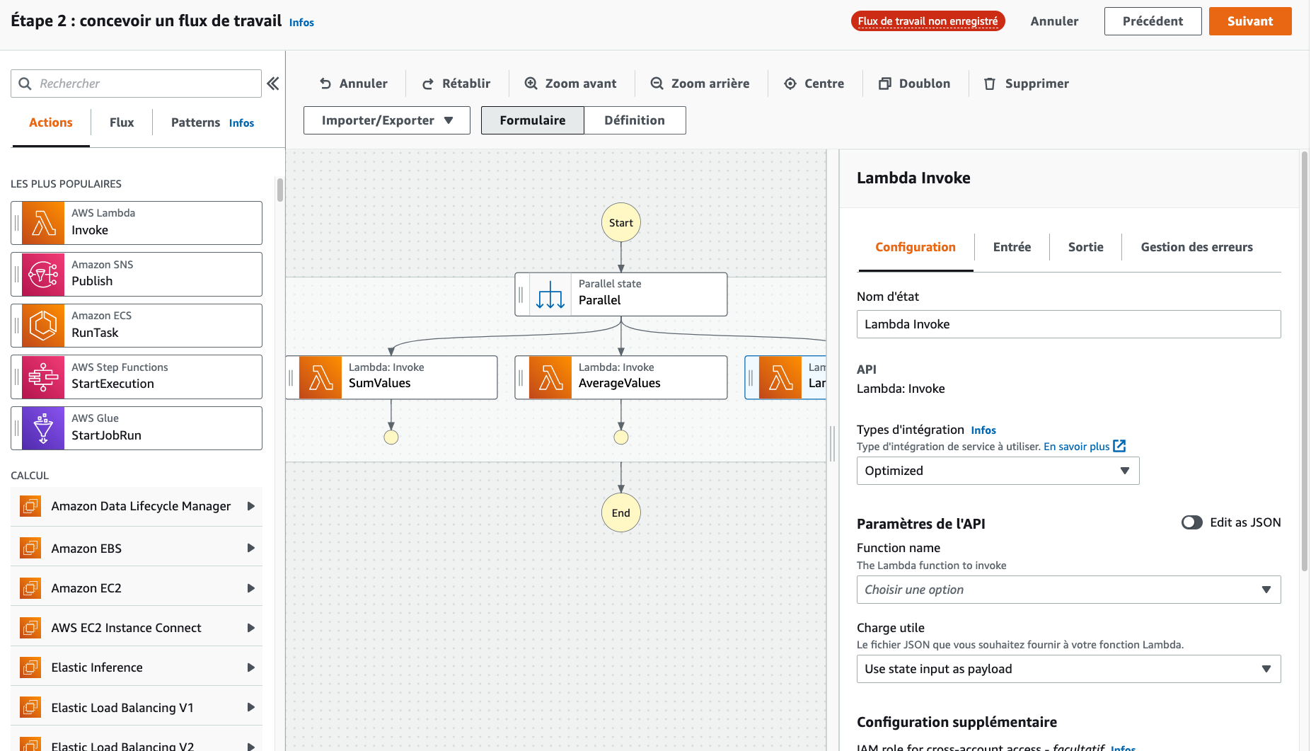Viewport: 1311px width, 751px height.
Task: Click the search magnifier icon
Action: (x=25, y=84)
